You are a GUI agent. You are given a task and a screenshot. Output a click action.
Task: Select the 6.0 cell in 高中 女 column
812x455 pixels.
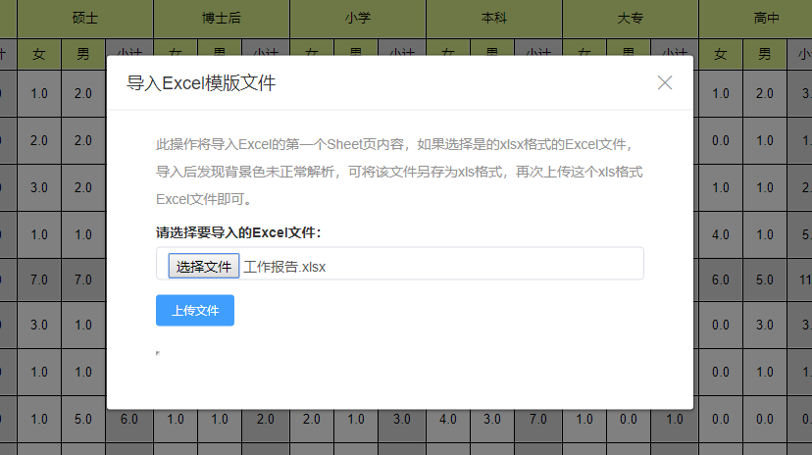click(x=721, y=279)
